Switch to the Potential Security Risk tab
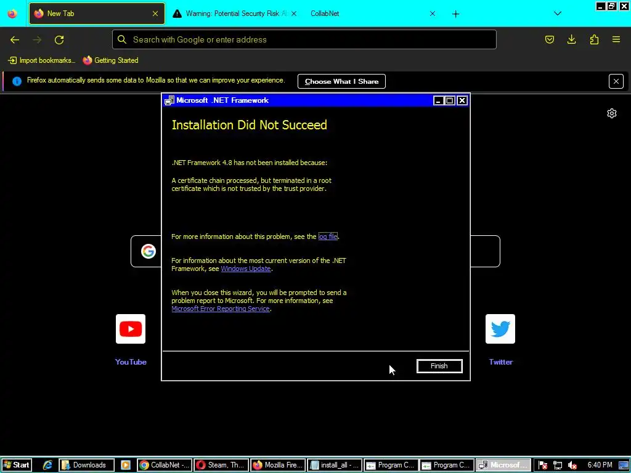631x473 pixels. [x=237, y=14]
